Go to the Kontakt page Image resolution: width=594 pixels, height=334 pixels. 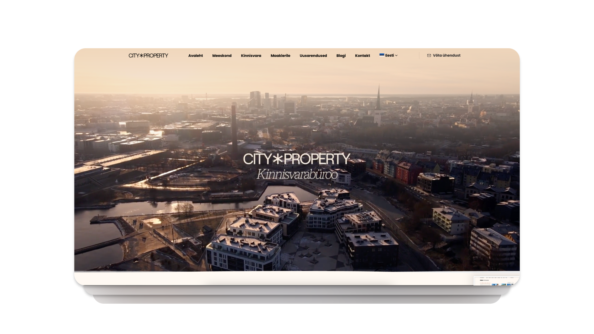coord(362,56)
